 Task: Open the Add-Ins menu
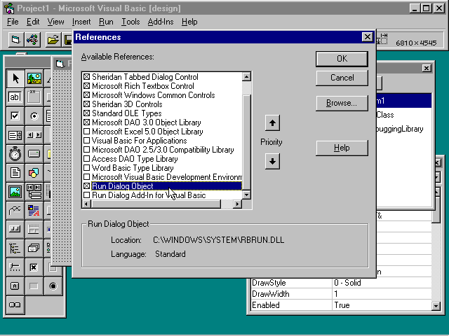161,22
